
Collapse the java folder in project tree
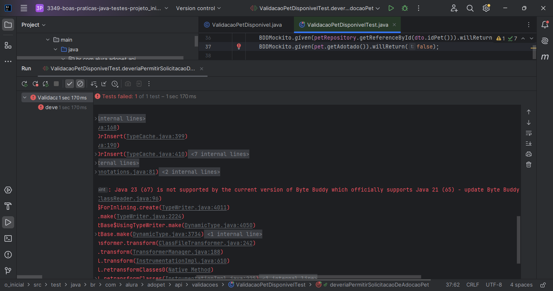pyautogui.click(x=55, y=49)
